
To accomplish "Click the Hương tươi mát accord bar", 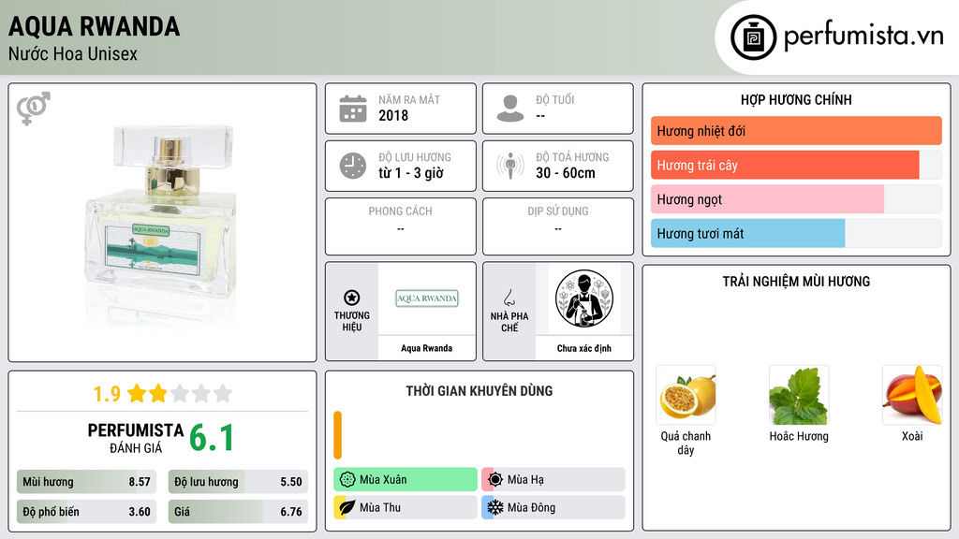I will (x=796, y=233).
